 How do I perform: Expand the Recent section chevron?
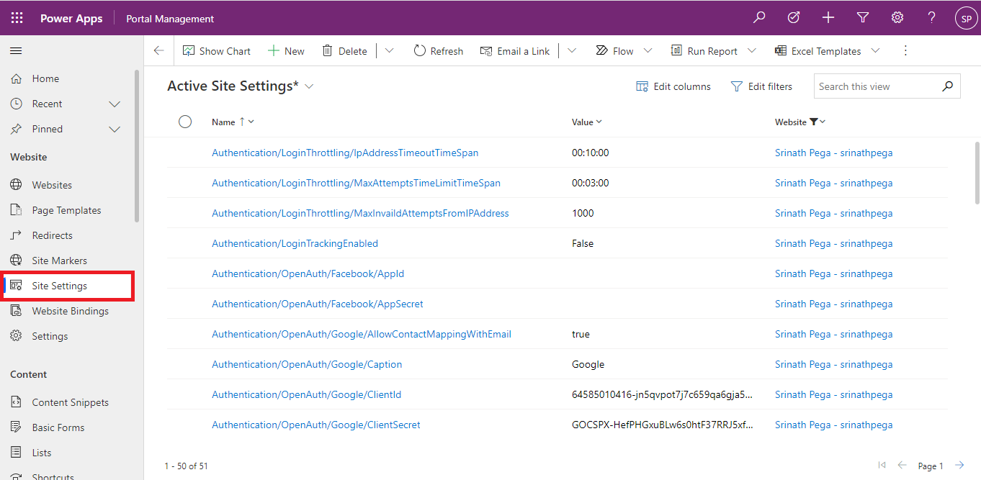115,104
